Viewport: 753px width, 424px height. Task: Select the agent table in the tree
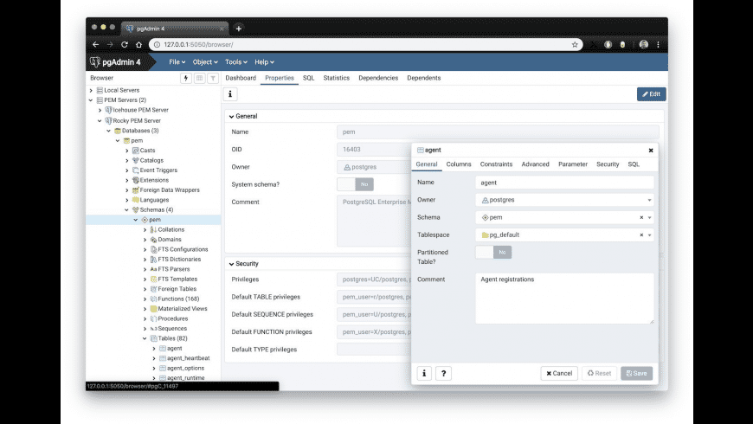click(174, 348)
